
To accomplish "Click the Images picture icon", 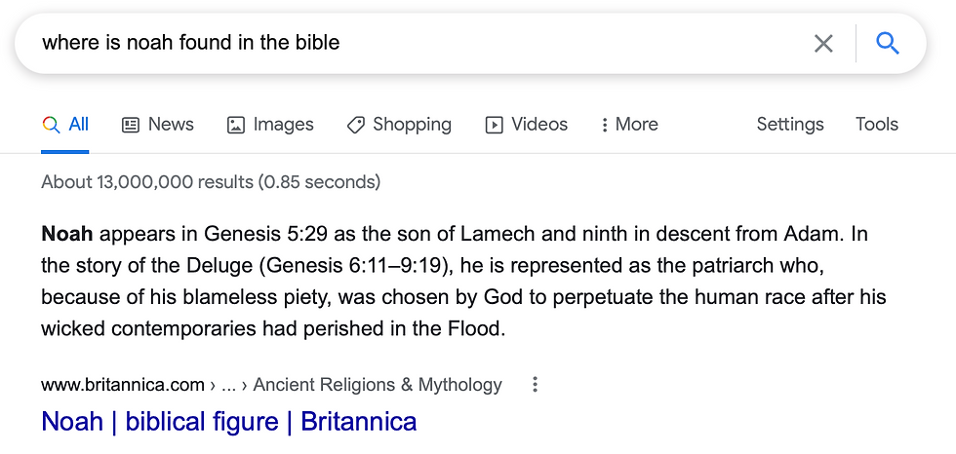I will [x=235, y=125].
